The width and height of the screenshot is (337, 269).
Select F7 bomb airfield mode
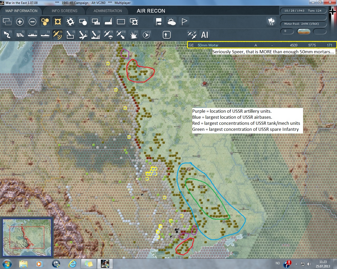tap(83, 35)
